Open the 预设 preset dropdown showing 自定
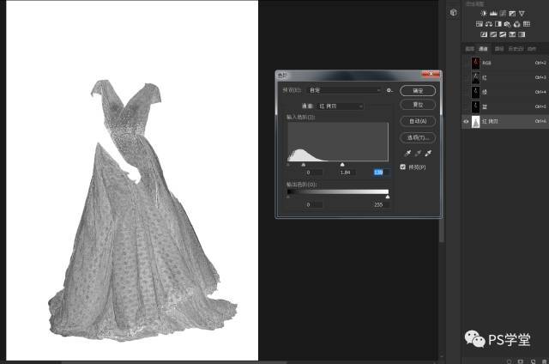This screenshot has height=364, width=549. 344,90
